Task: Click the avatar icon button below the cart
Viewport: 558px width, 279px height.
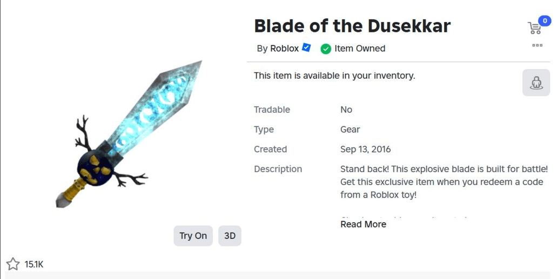Action: click(x=536, y=83)
